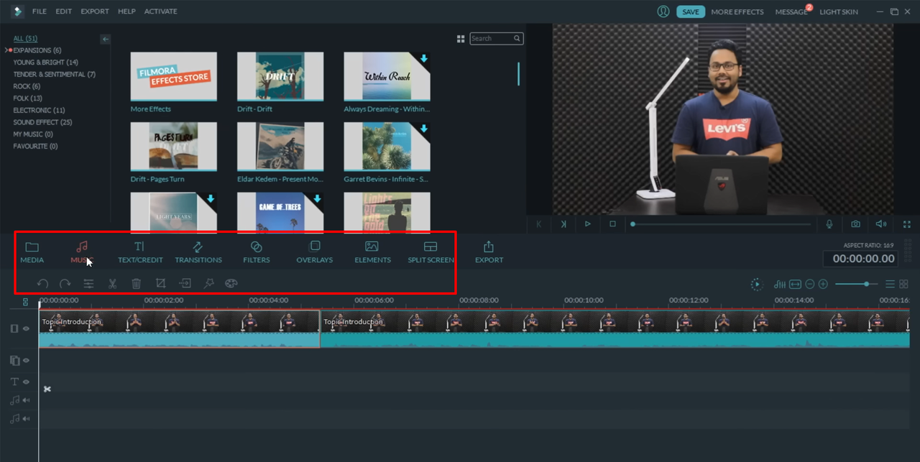920x462 pixels.
Task: Open the Edit settings sliders icon
Action: [88, 284]
